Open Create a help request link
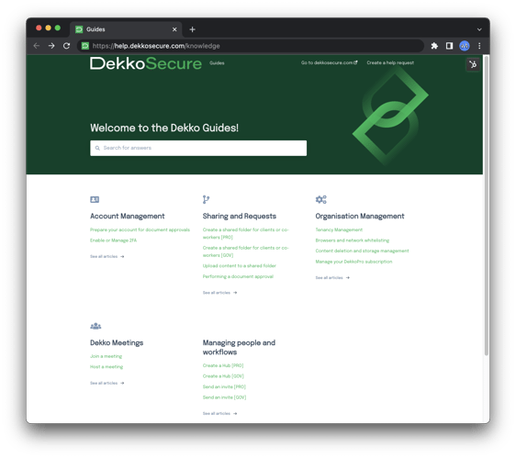 point(390,62)
